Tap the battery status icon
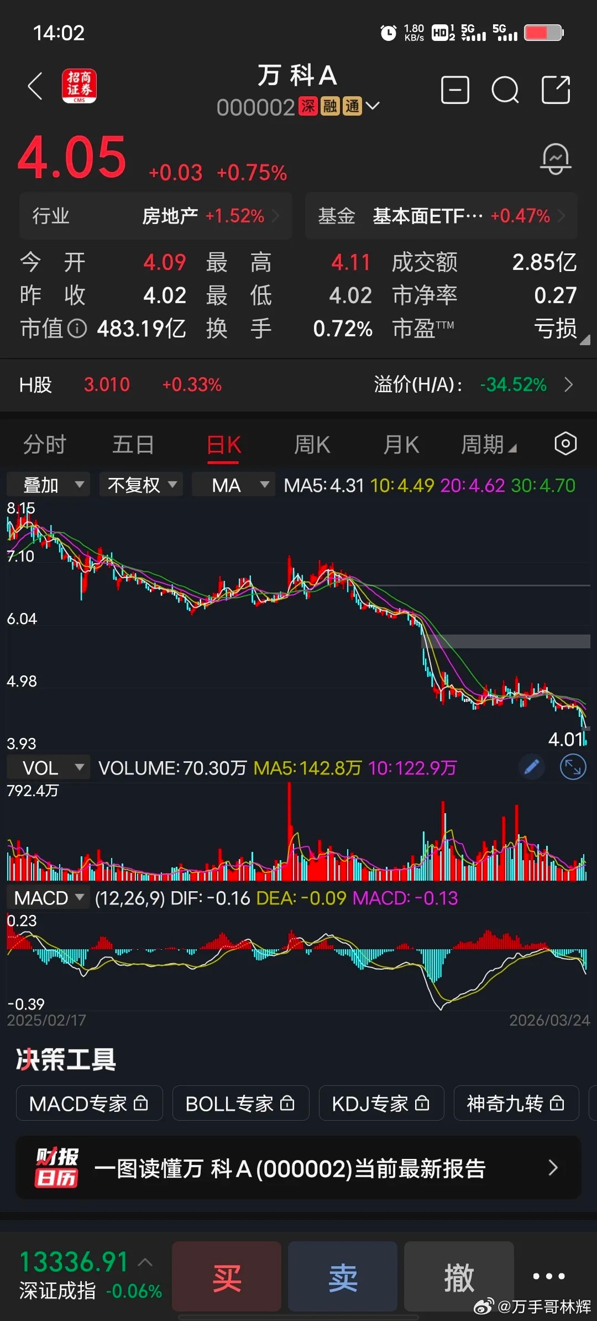597x1321 pixels. tap(544, 33)
